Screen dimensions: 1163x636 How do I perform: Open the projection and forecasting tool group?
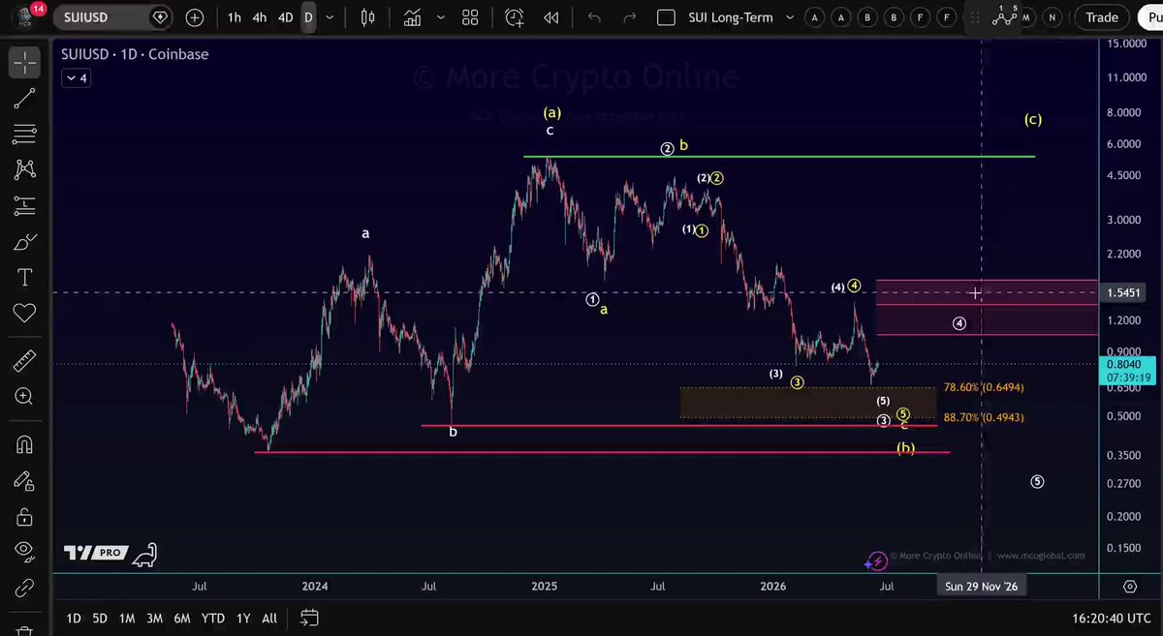24,205
